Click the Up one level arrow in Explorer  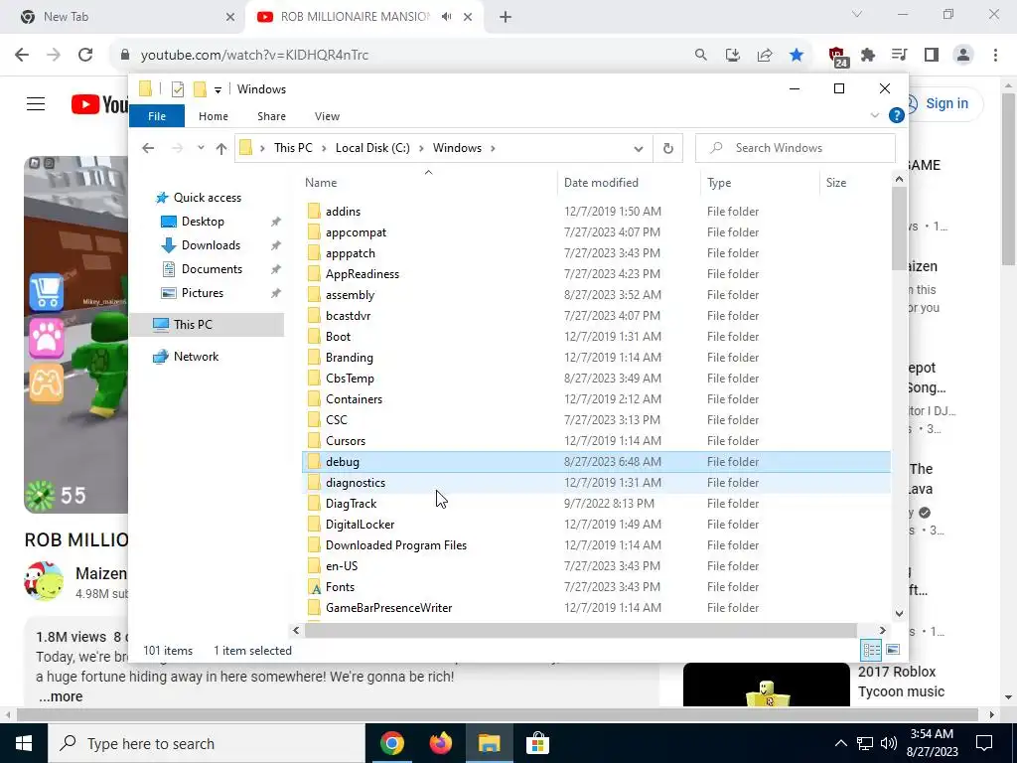(x=221, y=148)
